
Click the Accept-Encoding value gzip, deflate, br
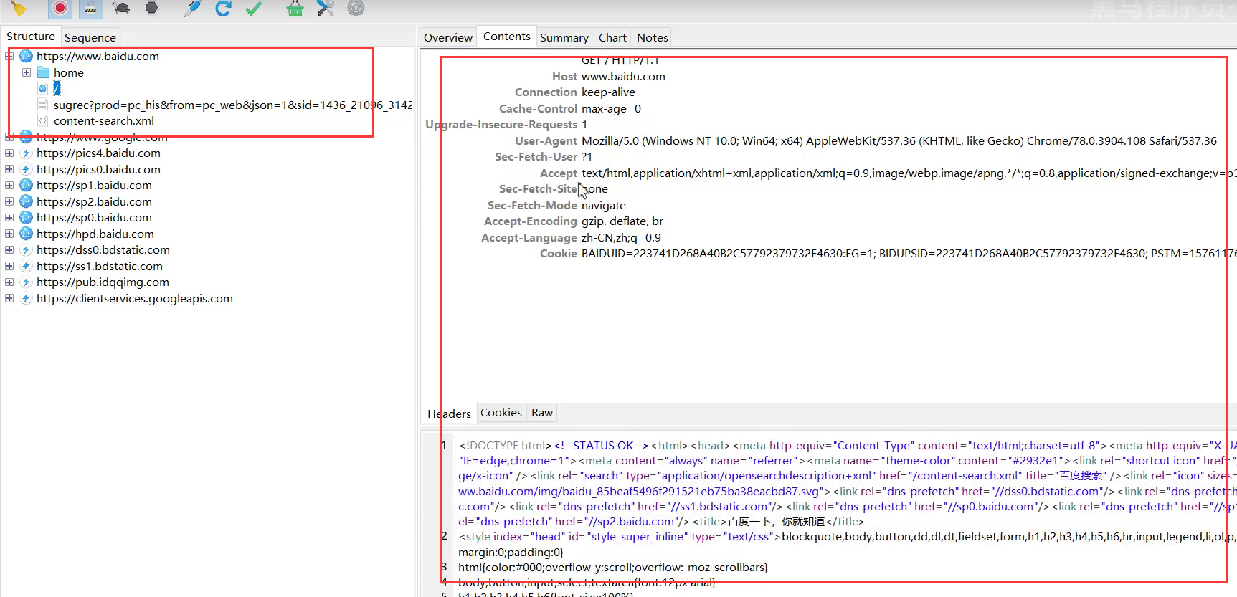622,221
